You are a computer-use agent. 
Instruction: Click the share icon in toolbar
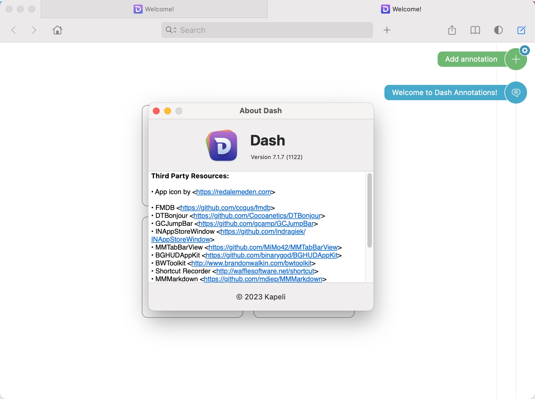[x=452, y=30]
